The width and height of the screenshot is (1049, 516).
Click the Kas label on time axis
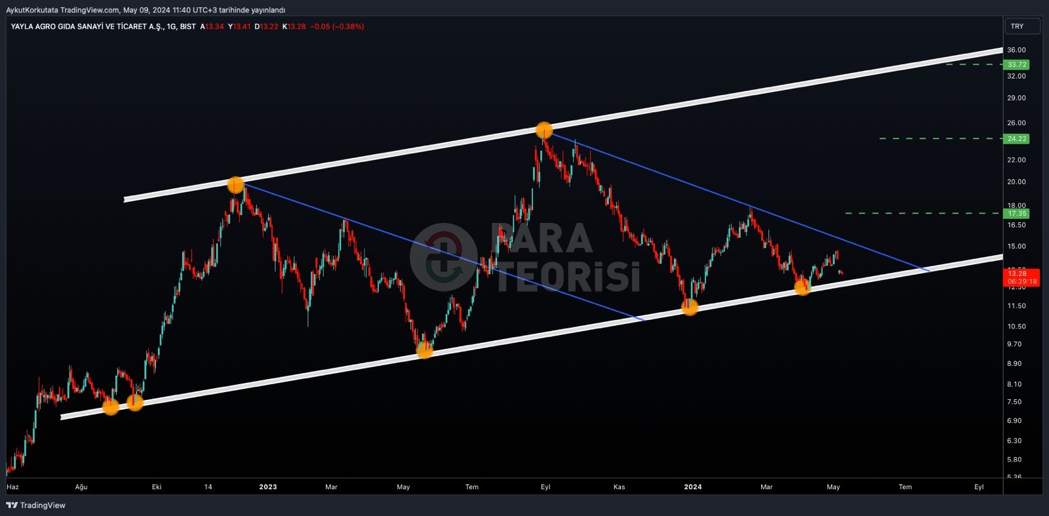click(619, 486)
